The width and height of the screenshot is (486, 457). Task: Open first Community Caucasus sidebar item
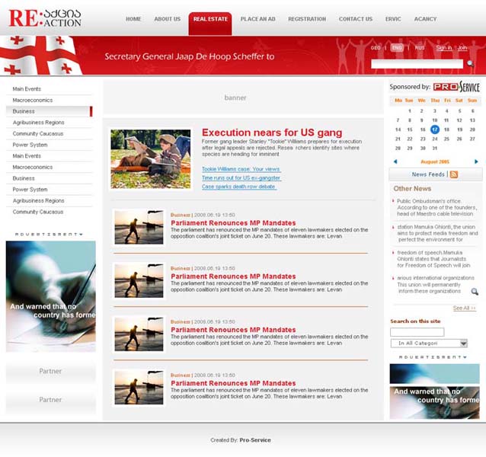(38, 133)
